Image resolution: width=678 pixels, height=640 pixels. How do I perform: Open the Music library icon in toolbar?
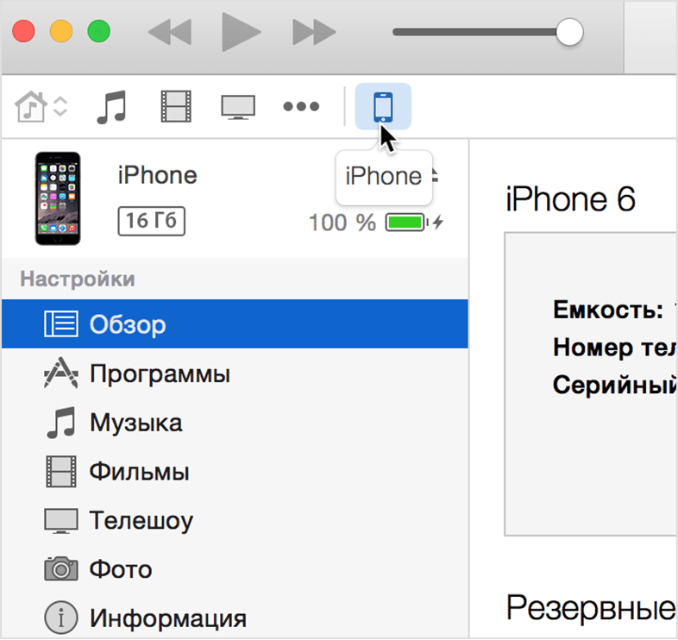point(111,107)
